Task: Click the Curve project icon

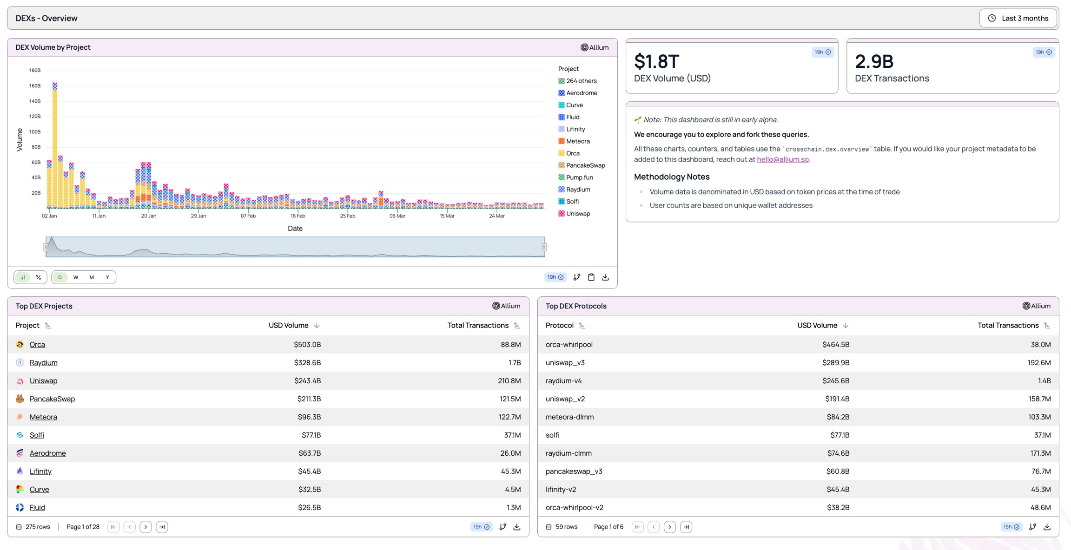Action: (x=20, y=490)
